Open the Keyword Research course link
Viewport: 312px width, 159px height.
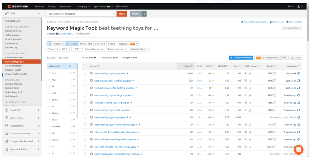pos(254,22)
